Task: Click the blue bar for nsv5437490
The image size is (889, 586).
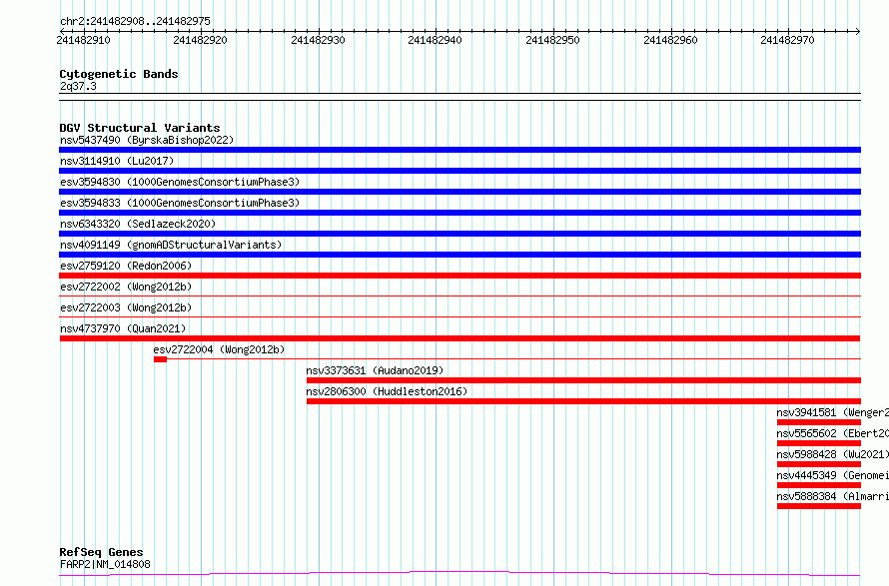Action: point(459,150)
